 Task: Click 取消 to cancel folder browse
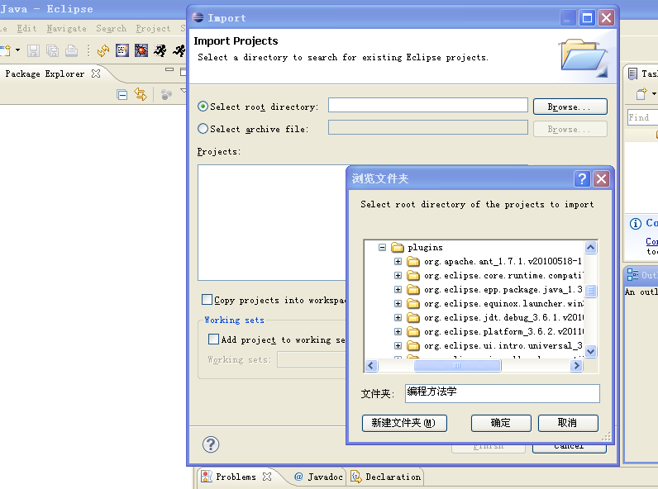pos(568,423)
